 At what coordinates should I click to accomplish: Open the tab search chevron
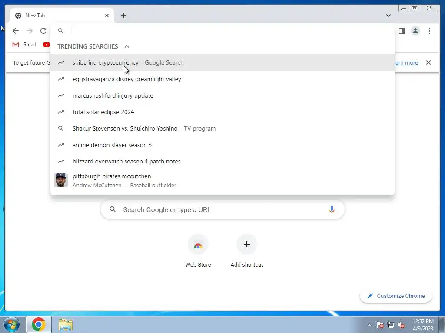click(388, 16)
